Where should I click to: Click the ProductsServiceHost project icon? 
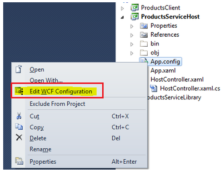coord(134,16)
